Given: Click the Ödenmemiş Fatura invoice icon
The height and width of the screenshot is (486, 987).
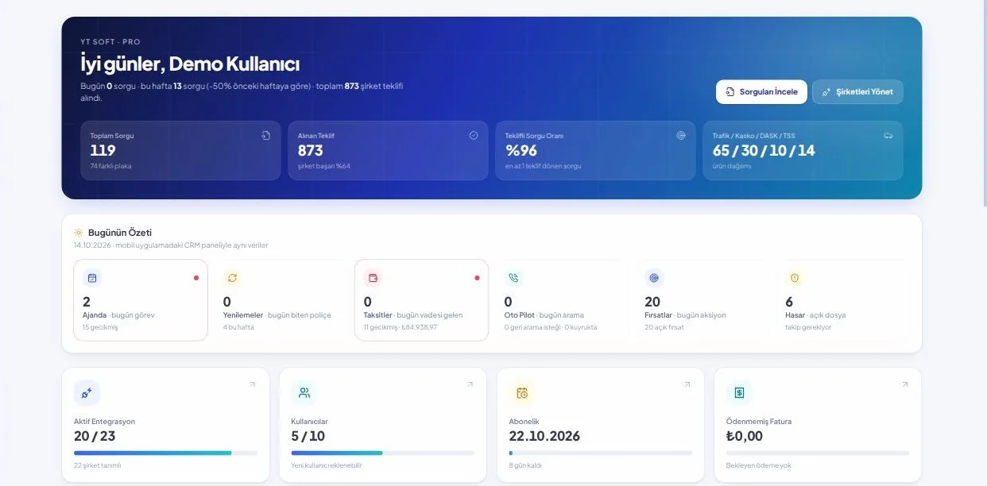Looking at the screenshot, I should coord(739,392).
